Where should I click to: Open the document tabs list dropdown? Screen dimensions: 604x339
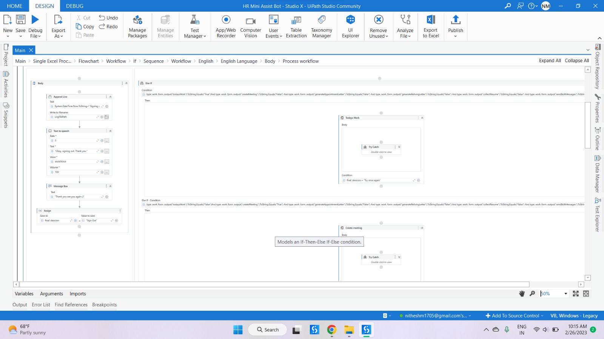coord(588,50)
